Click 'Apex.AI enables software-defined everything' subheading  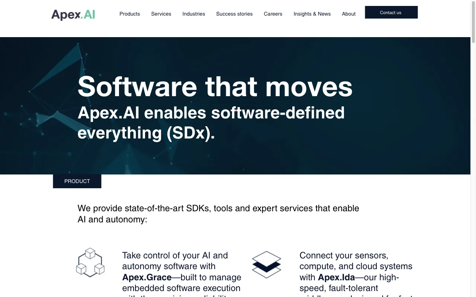pos(211,123)
